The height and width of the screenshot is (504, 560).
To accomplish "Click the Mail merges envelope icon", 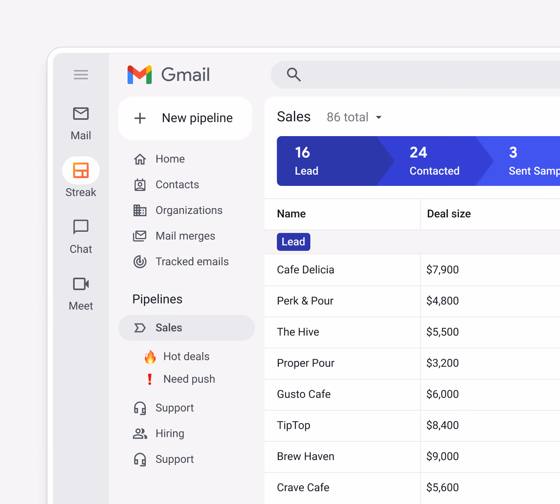I will pyautogui.click(x=140, y=236).
